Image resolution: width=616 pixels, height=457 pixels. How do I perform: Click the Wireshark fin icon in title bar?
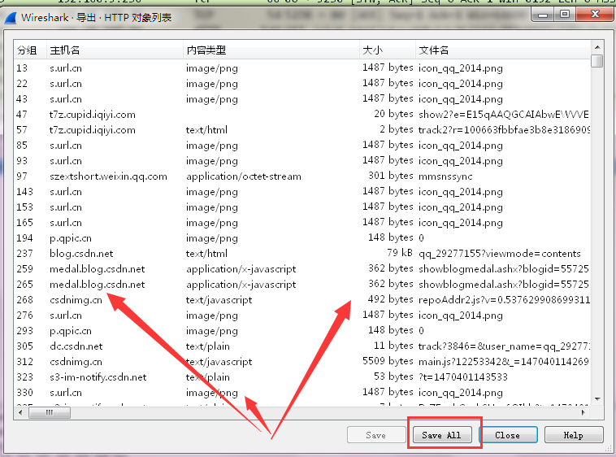[11, 18]
